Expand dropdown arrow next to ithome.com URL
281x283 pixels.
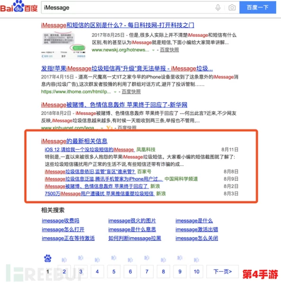pyautogui.click(x=115, y=92)
